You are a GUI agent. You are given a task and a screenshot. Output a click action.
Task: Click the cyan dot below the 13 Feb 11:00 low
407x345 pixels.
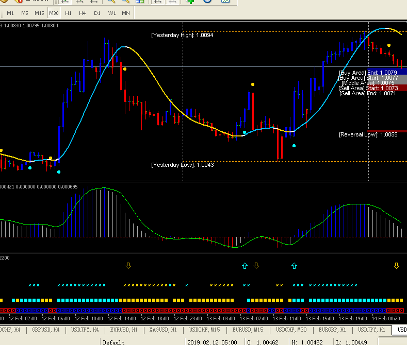coord(294,146)
